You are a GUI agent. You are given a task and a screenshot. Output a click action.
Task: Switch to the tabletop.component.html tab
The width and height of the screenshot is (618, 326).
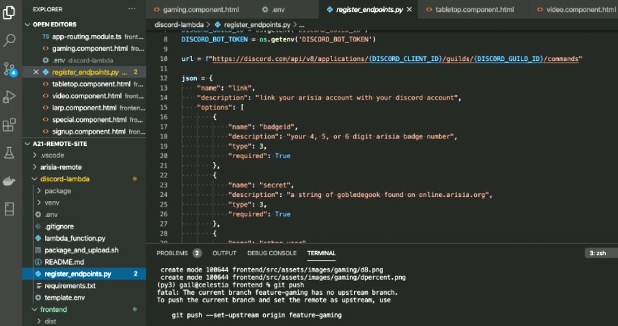[x=474, y=10]
